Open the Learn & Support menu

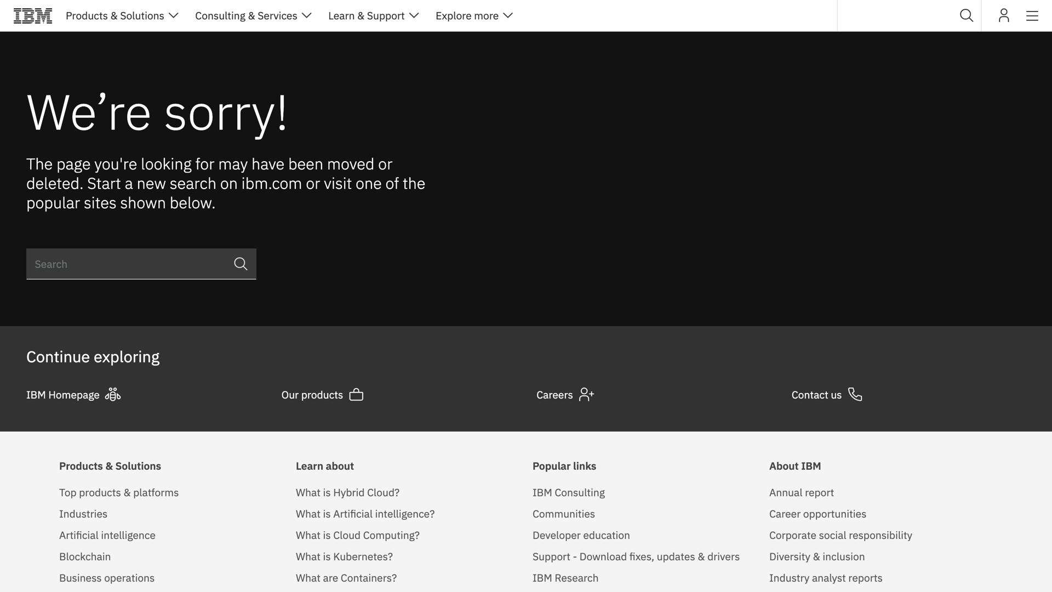click(373, 15)
